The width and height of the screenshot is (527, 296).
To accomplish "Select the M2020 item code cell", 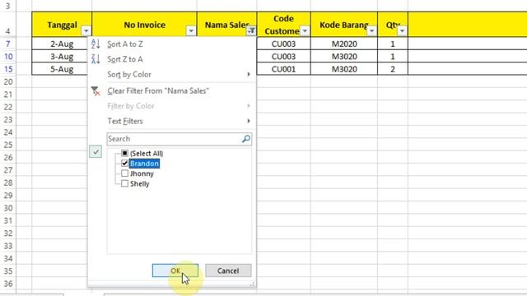I will click(344, 44).
